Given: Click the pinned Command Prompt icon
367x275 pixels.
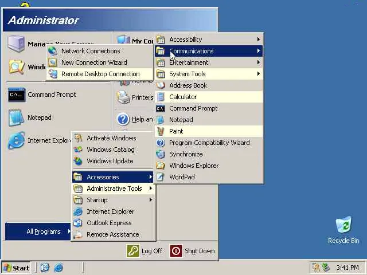Looking at the screenshot, I should point(17,95).
